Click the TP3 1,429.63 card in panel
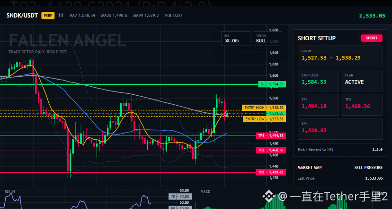Viewport: 392px width, 209px height. pos(340,128)
